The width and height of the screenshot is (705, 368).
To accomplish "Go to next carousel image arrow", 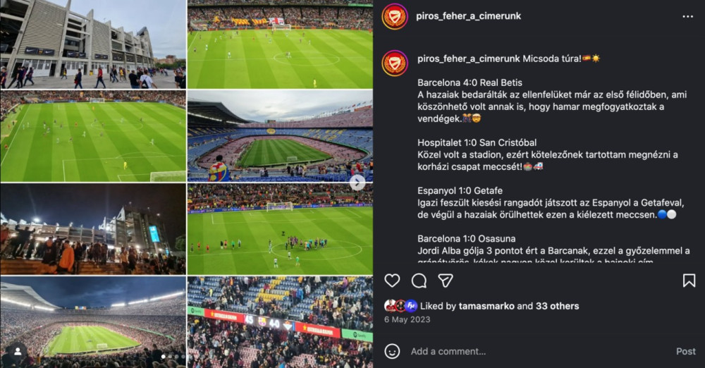I will click(x=357, y=182).
